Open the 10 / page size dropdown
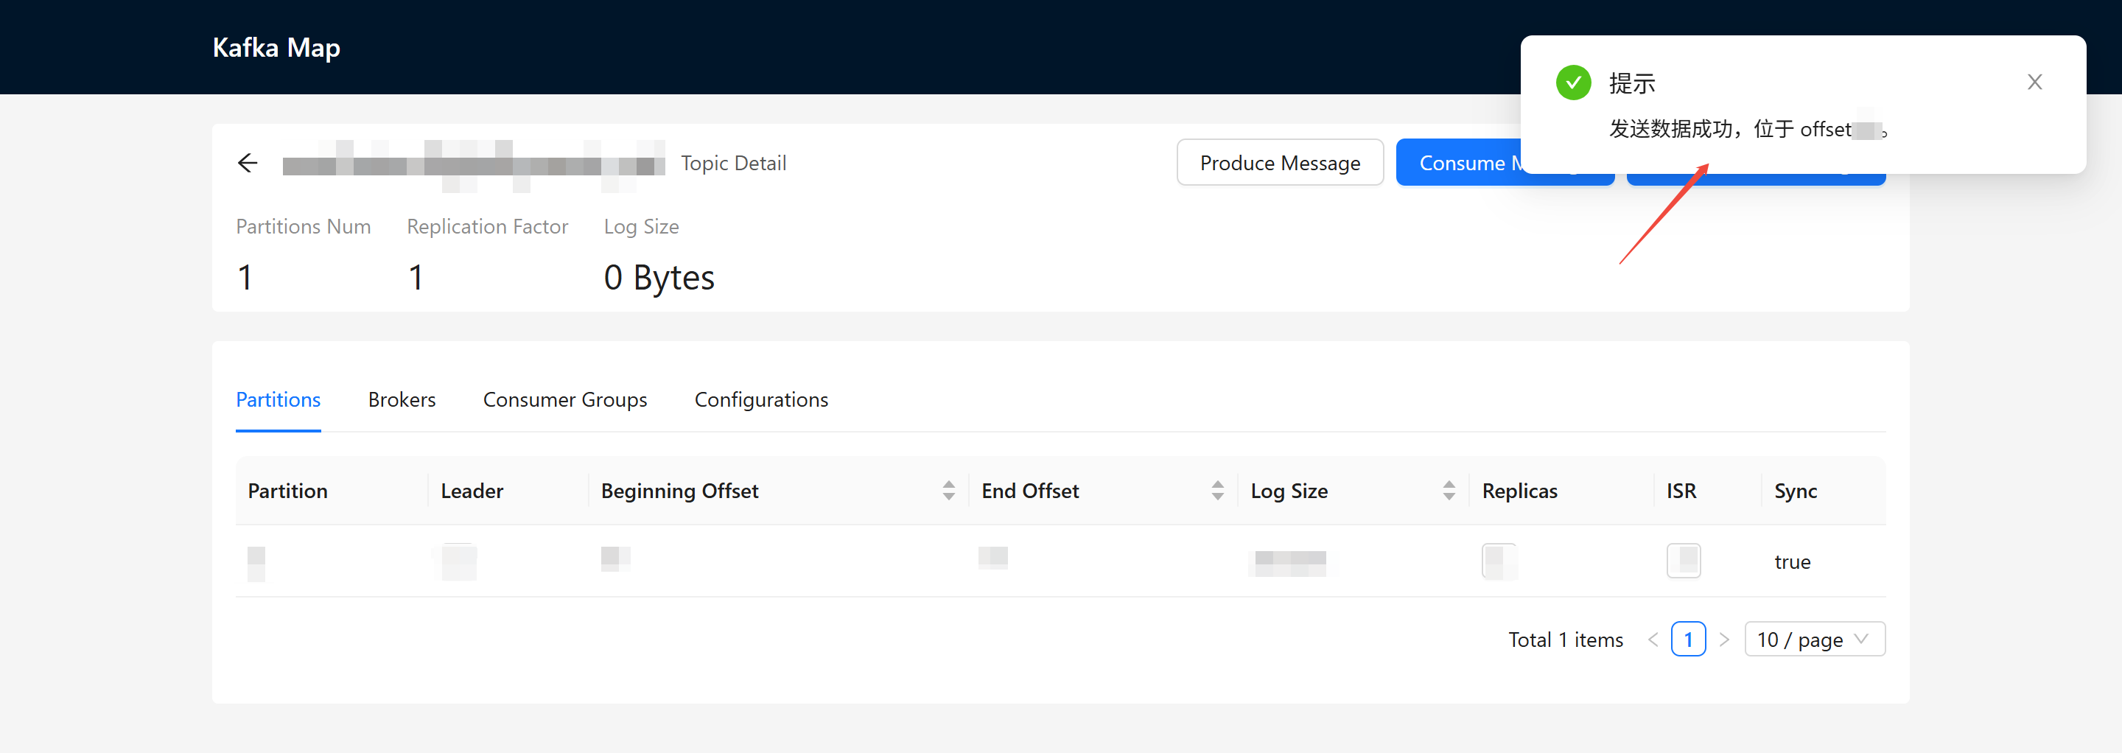The height and width of the screenshot is (753, 2122). click(x=1815, y=640)
